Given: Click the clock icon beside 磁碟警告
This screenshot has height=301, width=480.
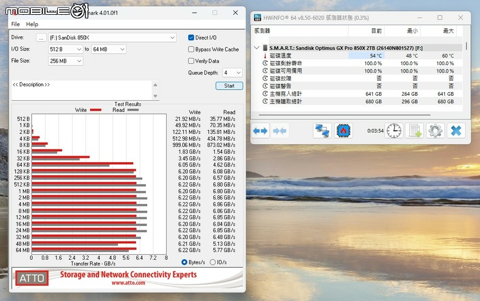Looking at the screenshot, I should click(x=265, y=86).
